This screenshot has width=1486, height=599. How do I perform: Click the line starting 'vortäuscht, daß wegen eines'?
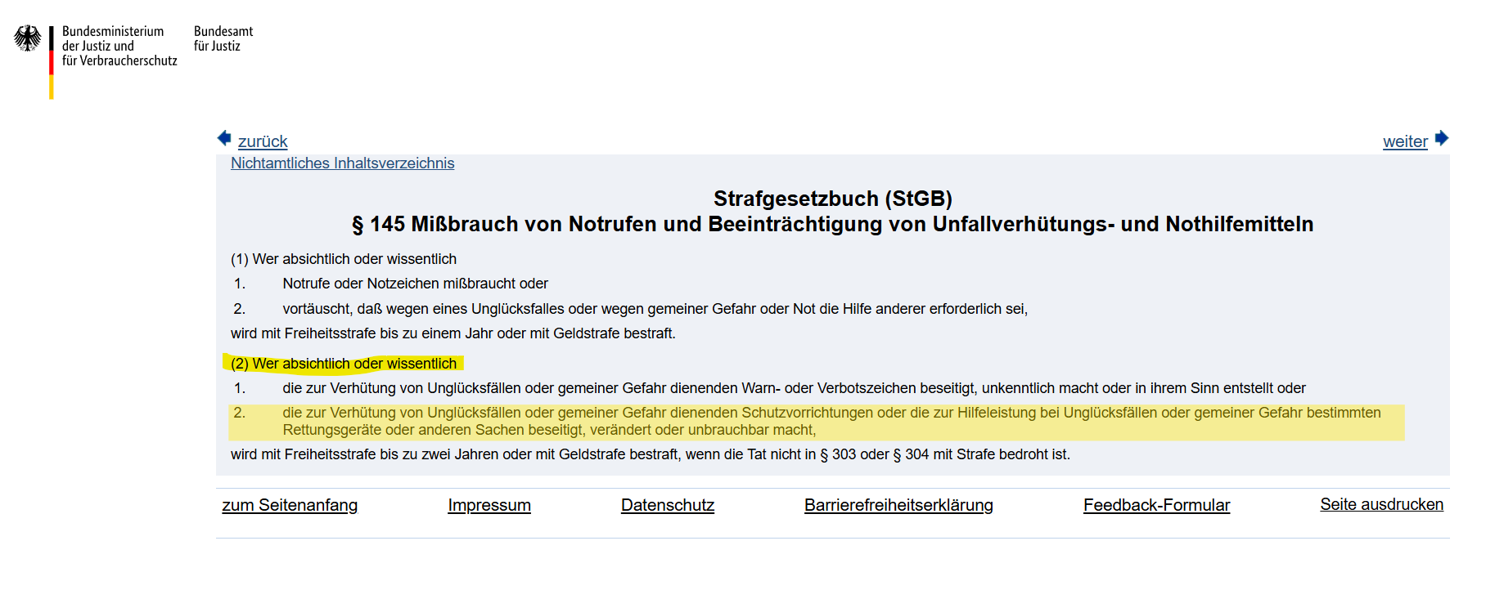point(655,309)
